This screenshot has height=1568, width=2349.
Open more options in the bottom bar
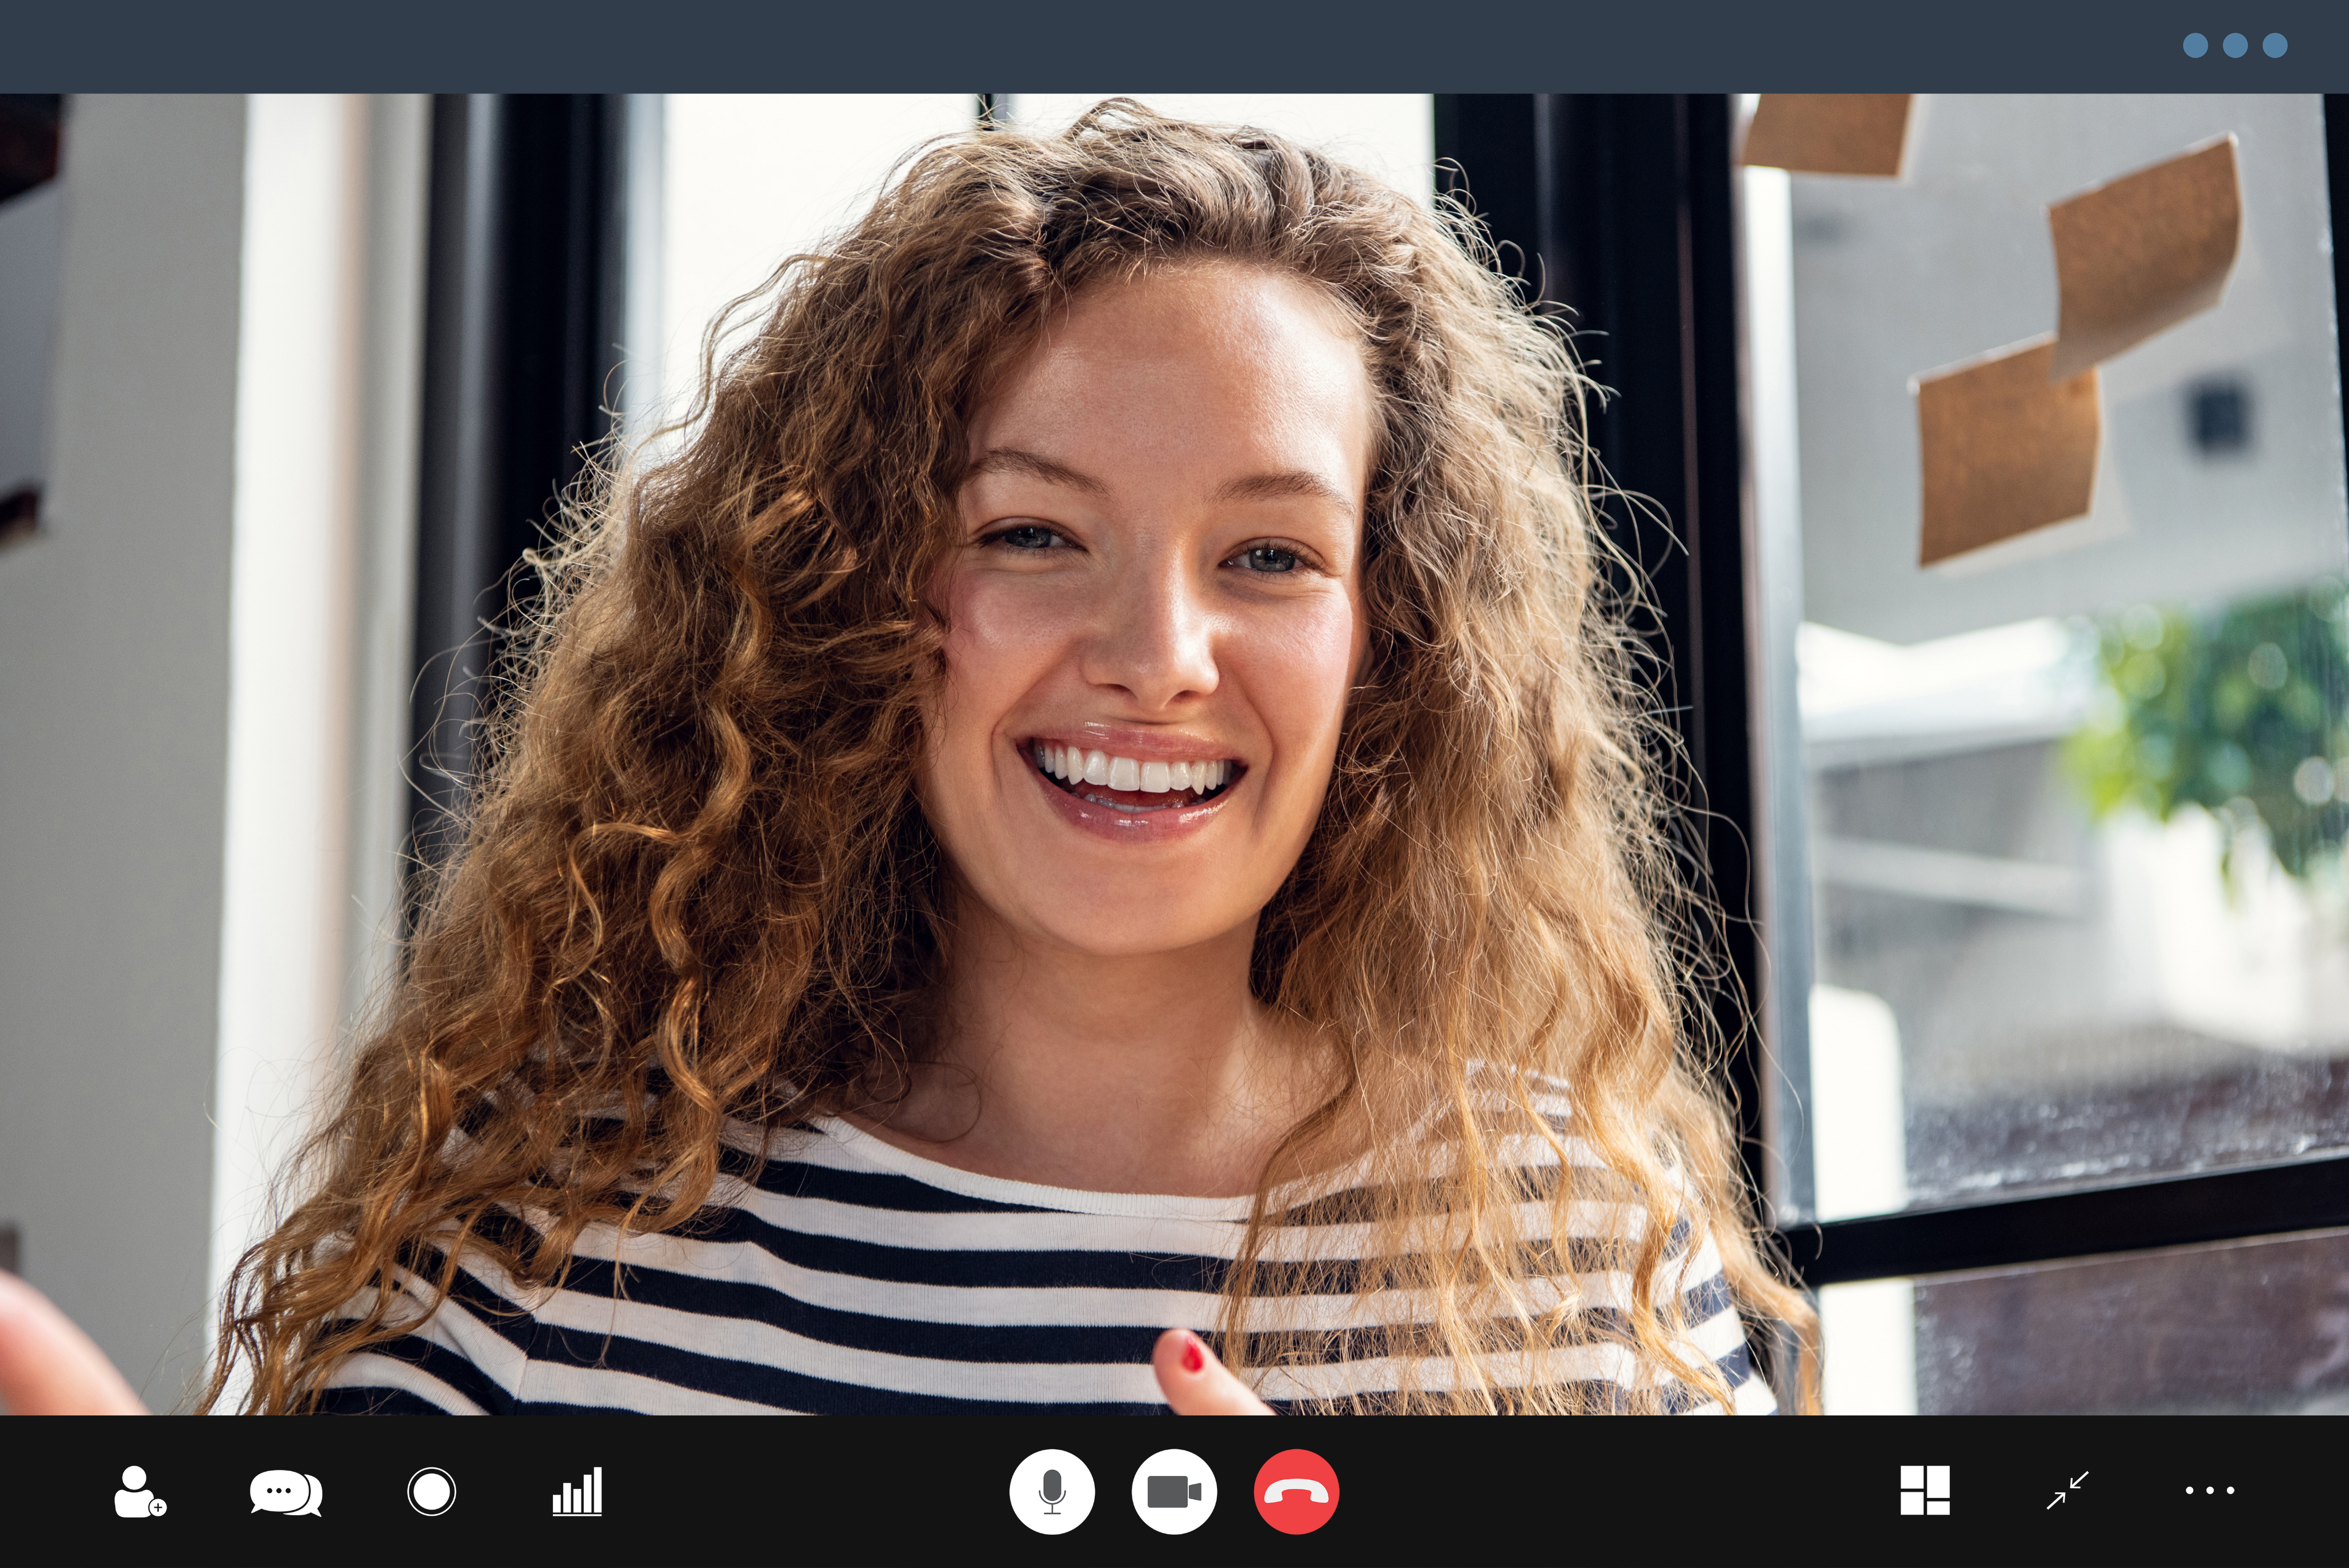pyautogui.click(x=2209, y=1490)
